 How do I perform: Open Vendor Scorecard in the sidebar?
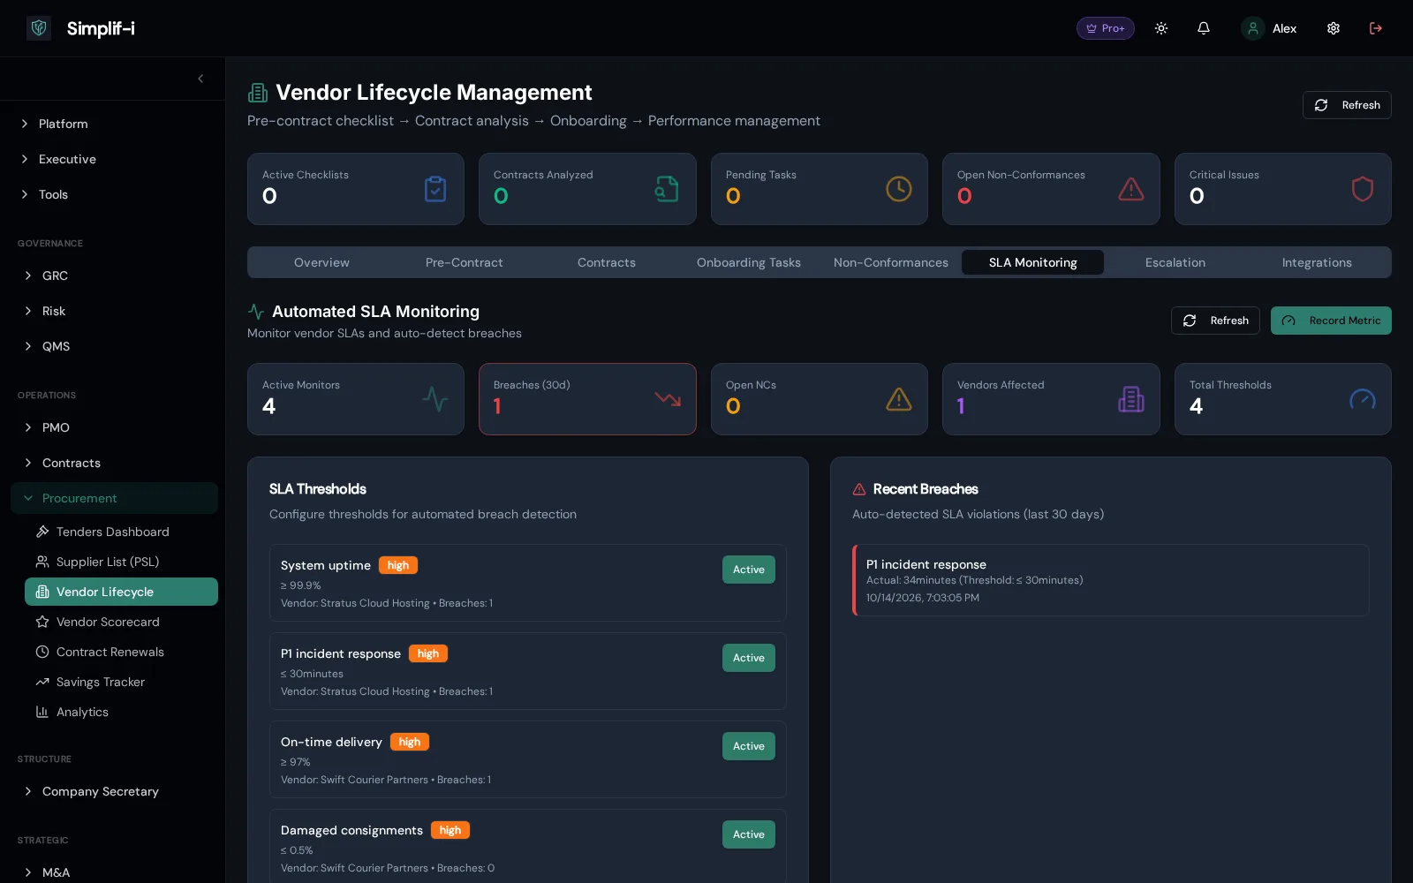[x=121, y=622]
